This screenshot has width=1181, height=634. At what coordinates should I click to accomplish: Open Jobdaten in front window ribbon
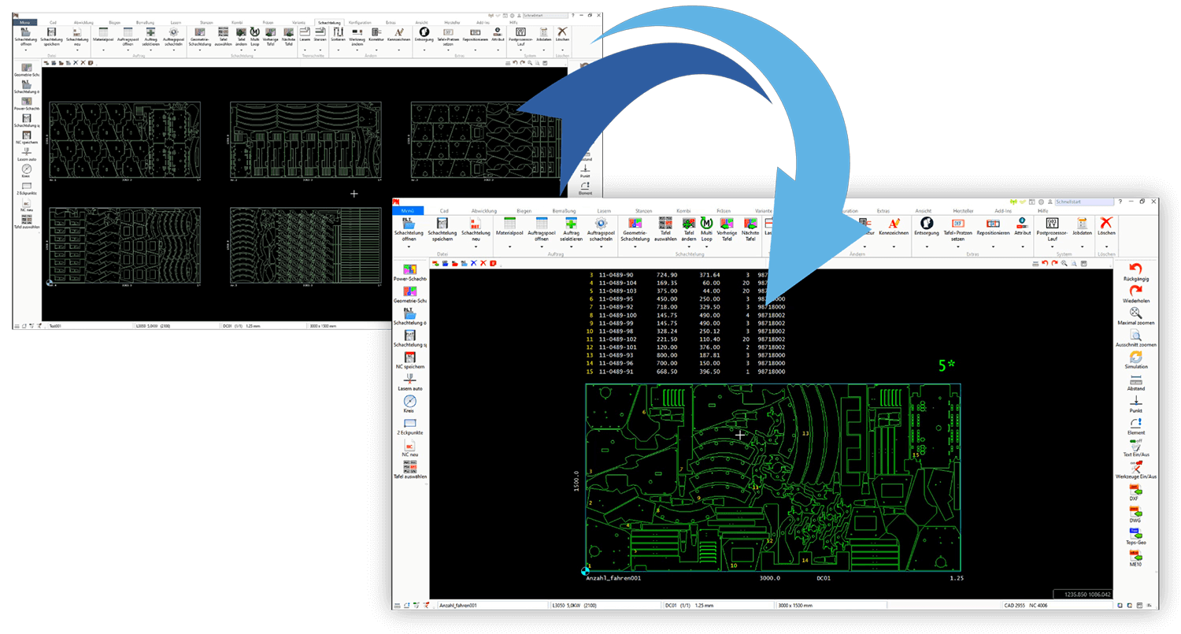coord(1081,226)
